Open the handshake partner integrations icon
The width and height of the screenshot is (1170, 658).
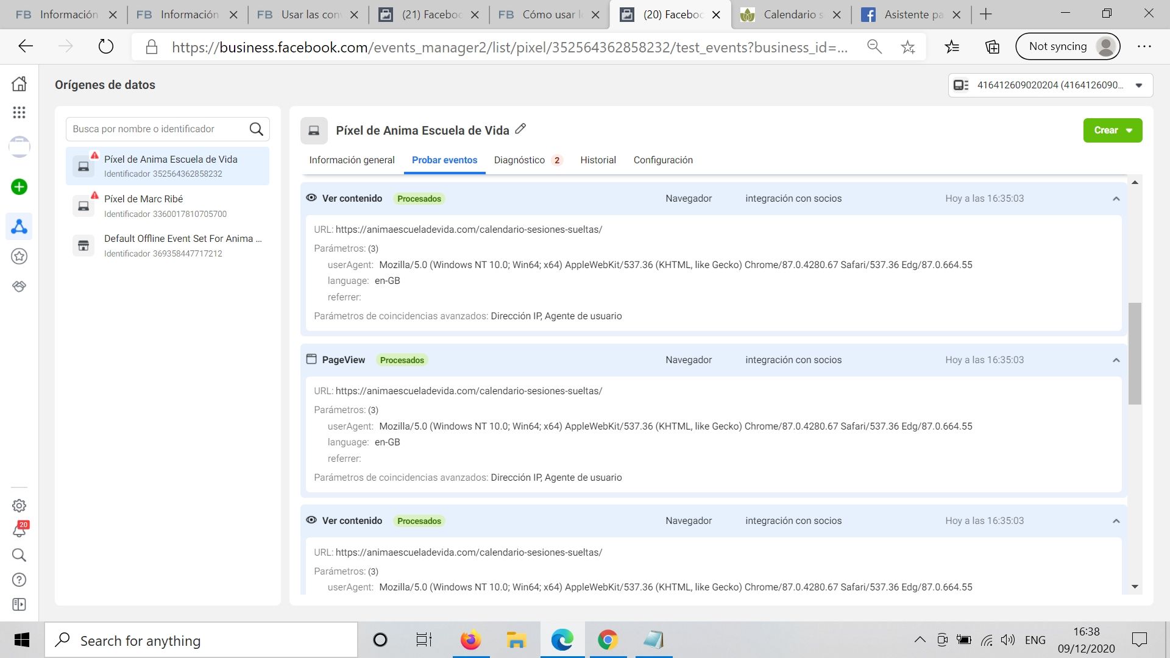[x=19, y=286]
